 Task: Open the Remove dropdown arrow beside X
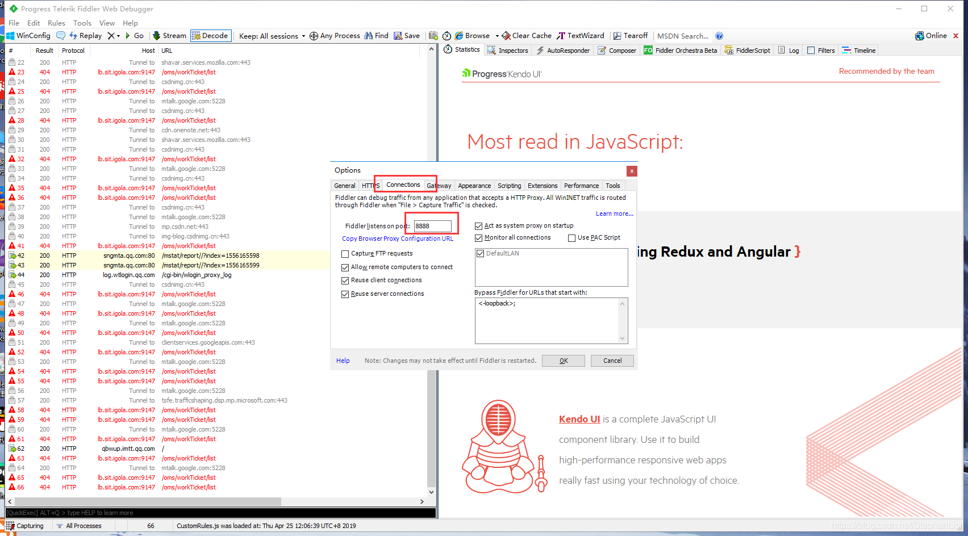(x=118, y=36)
